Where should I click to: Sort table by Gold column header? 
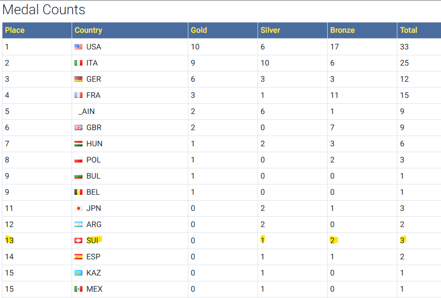[199, 30]
